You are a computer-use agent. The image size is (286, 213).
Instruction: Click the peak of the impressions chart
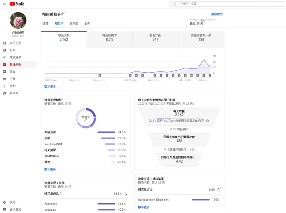click(204, 60)
